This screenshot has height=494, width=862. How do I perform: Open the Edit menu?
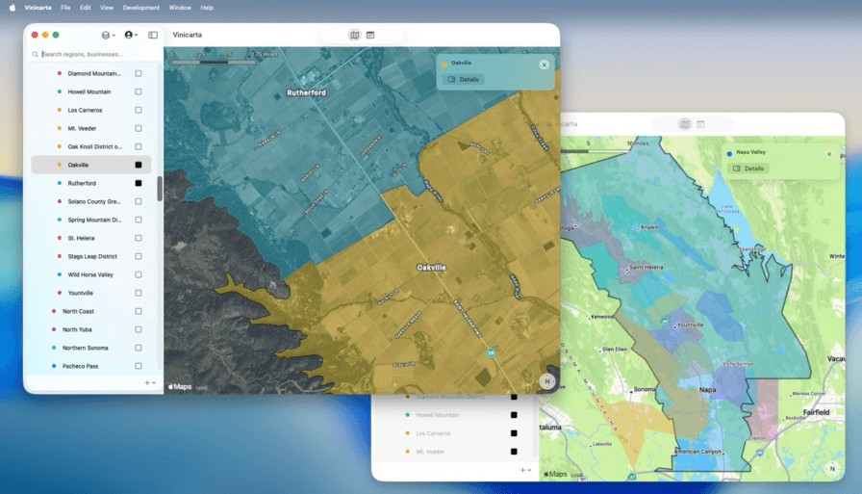coord(86,8)
